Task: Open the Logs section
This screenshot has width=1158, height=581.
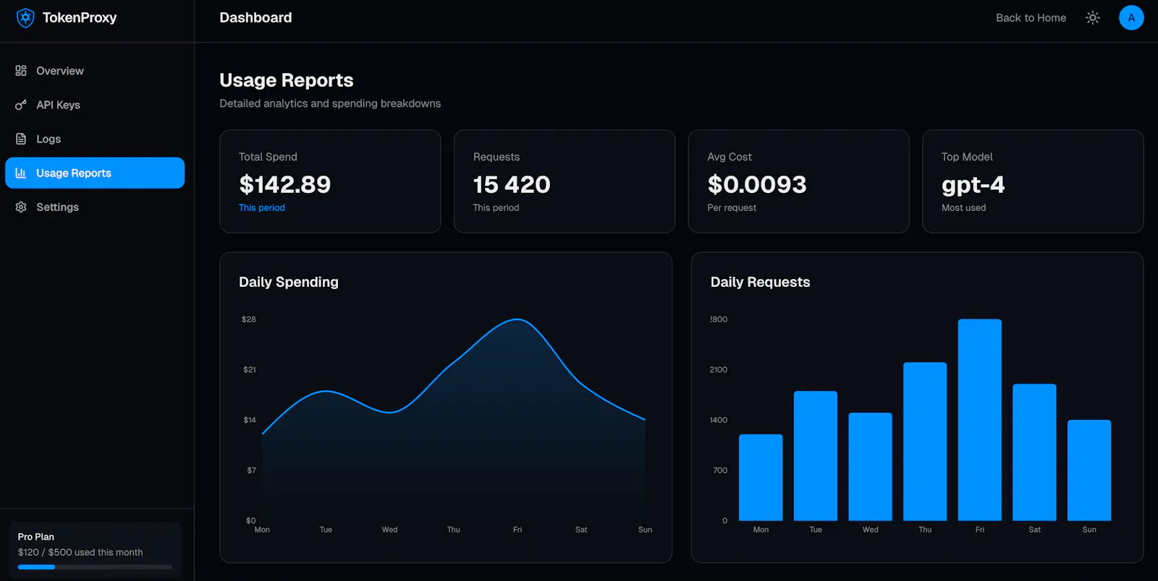Action: [95, 139]
